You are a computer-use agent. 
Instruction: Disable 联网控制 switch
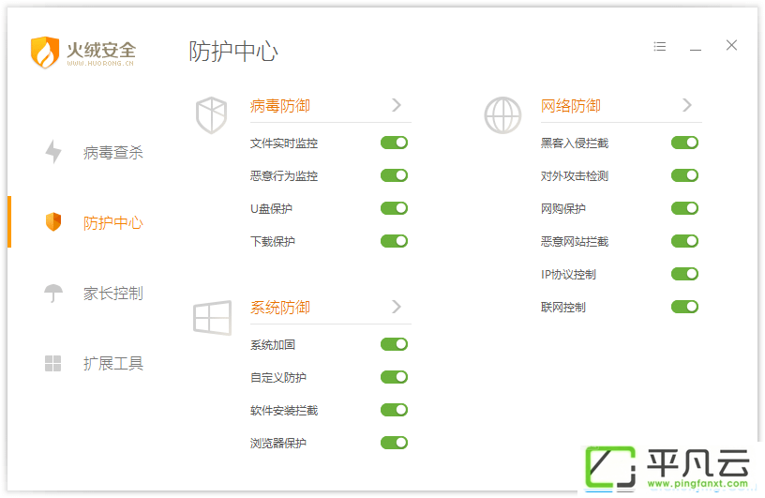pyautogui.click(x=685, y=307)
